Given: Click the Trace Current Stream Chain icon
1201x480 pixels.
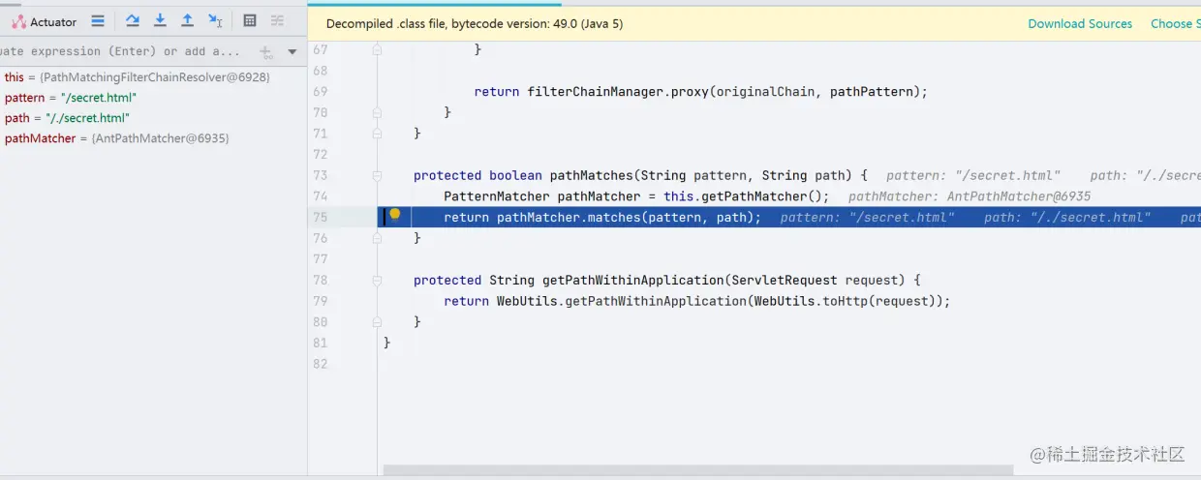Looking at the screenshot, I should coord(278,21).
